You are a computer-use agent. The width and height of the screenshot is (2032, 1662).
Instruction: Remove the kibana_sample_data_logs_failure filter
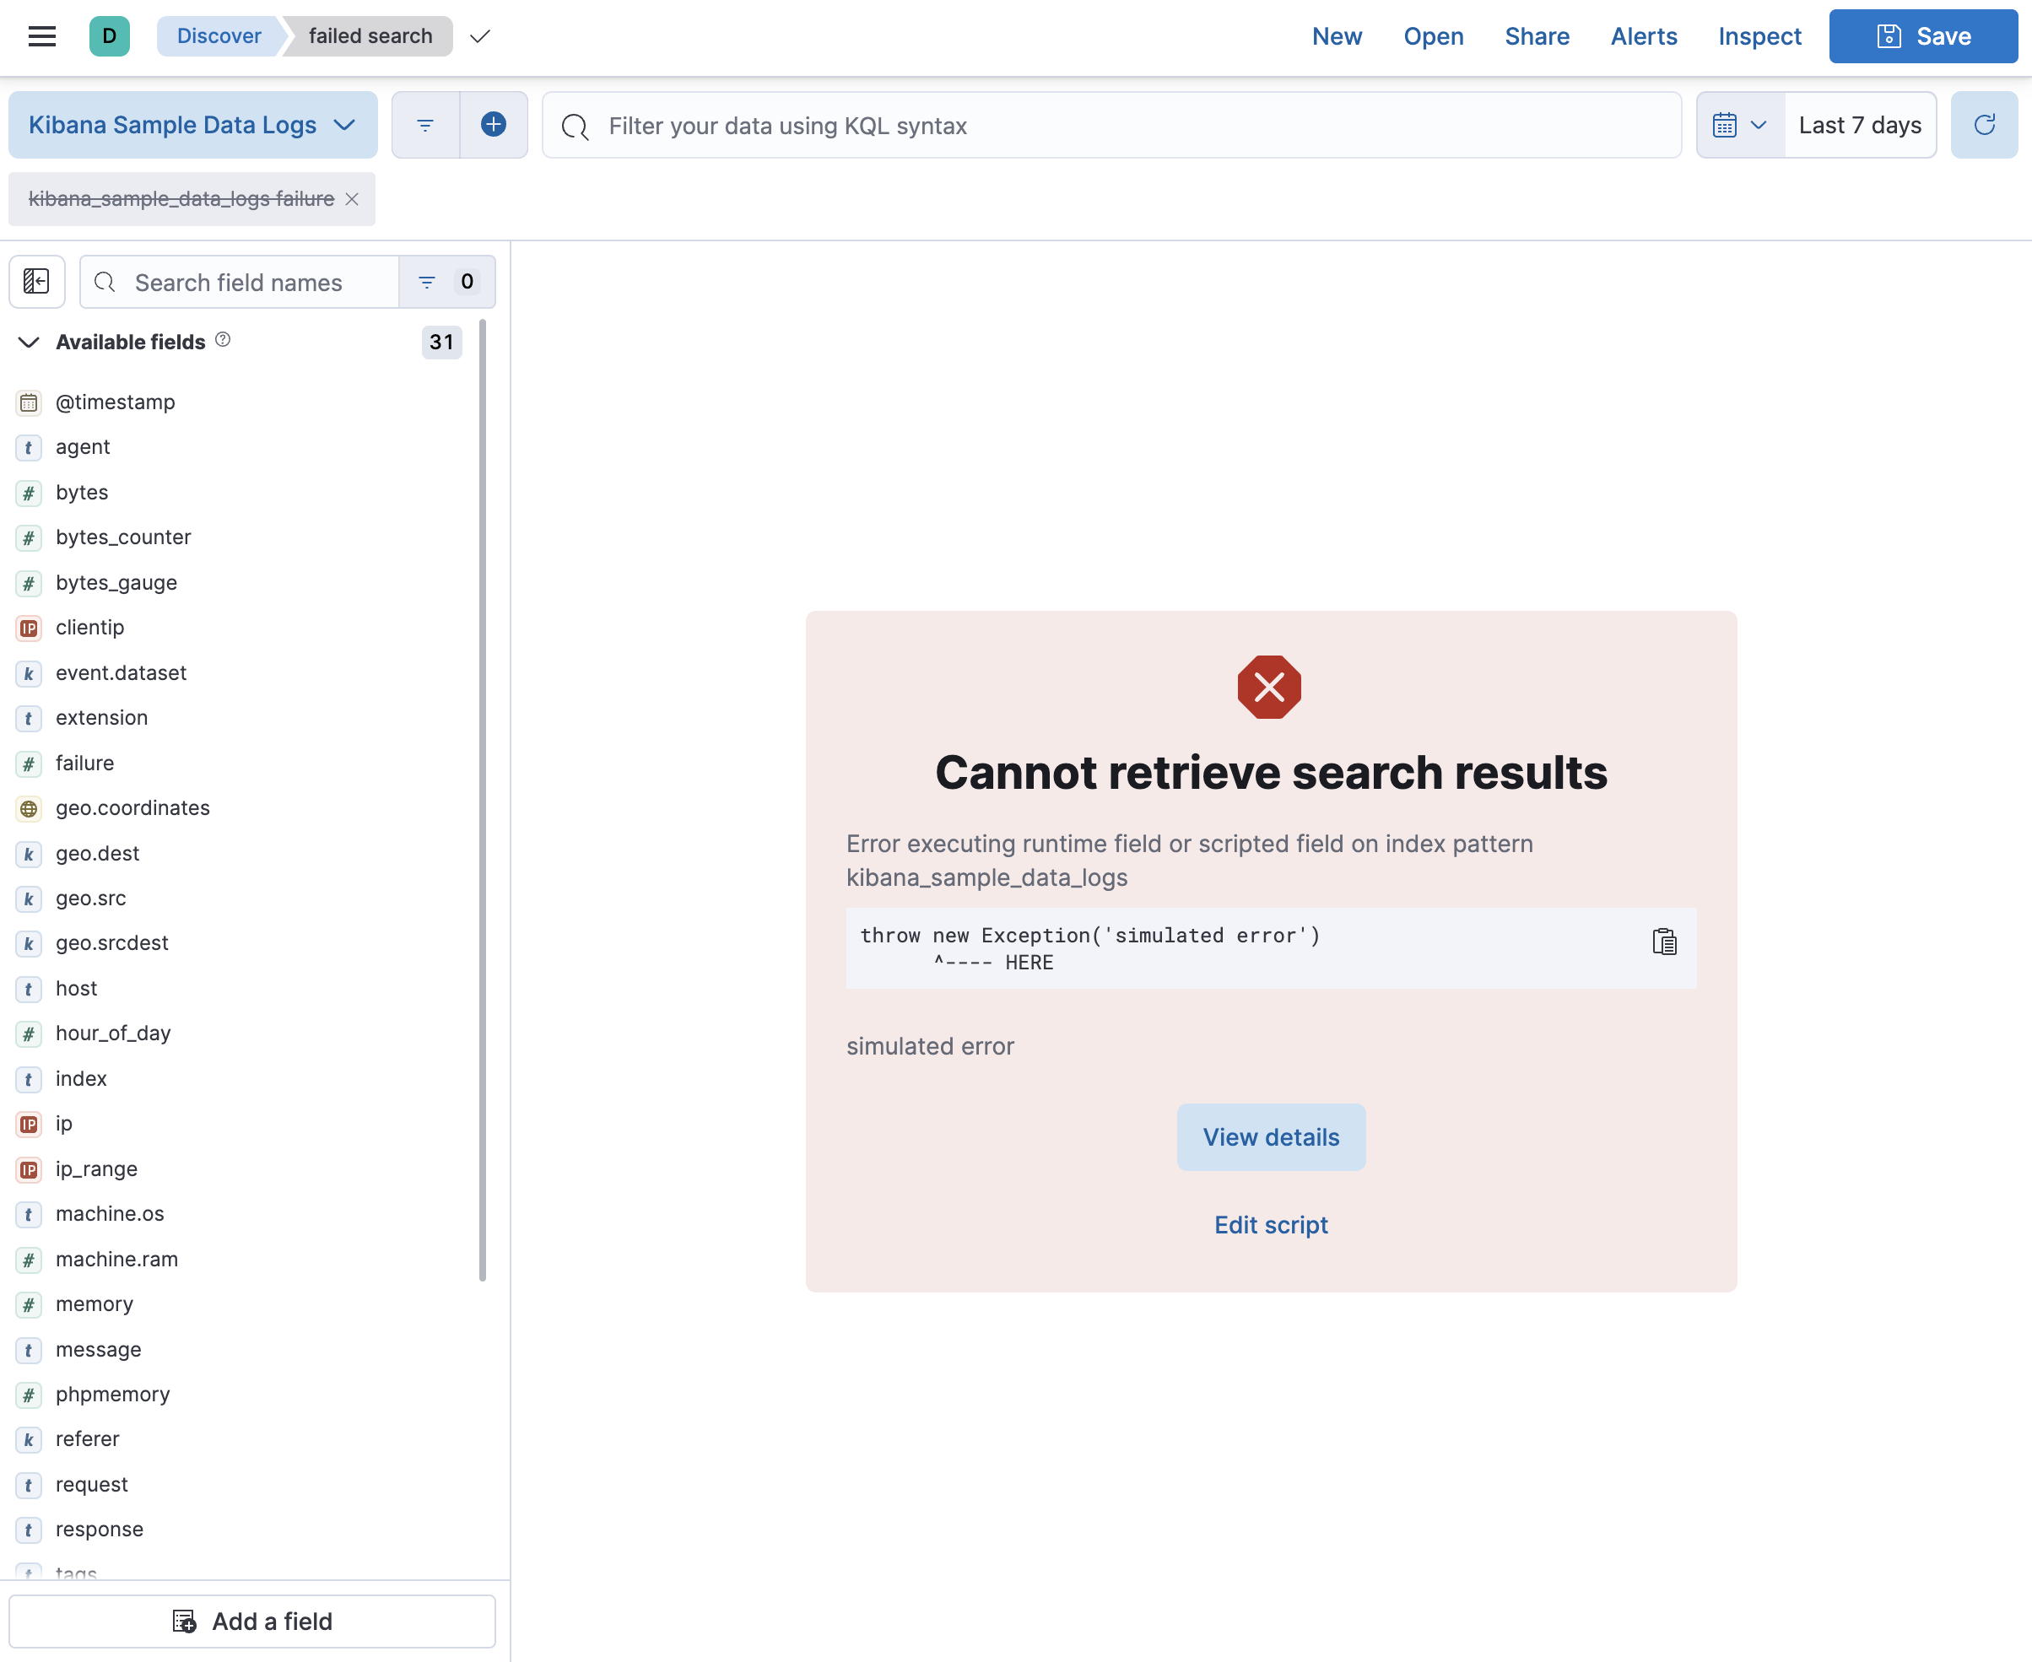tap(353, 199)
